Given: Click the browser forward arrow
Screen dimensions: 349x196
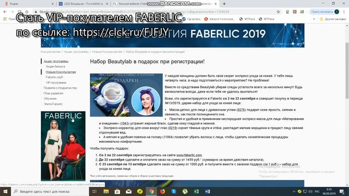Looking at the screenshot, I should coord(12,11).
